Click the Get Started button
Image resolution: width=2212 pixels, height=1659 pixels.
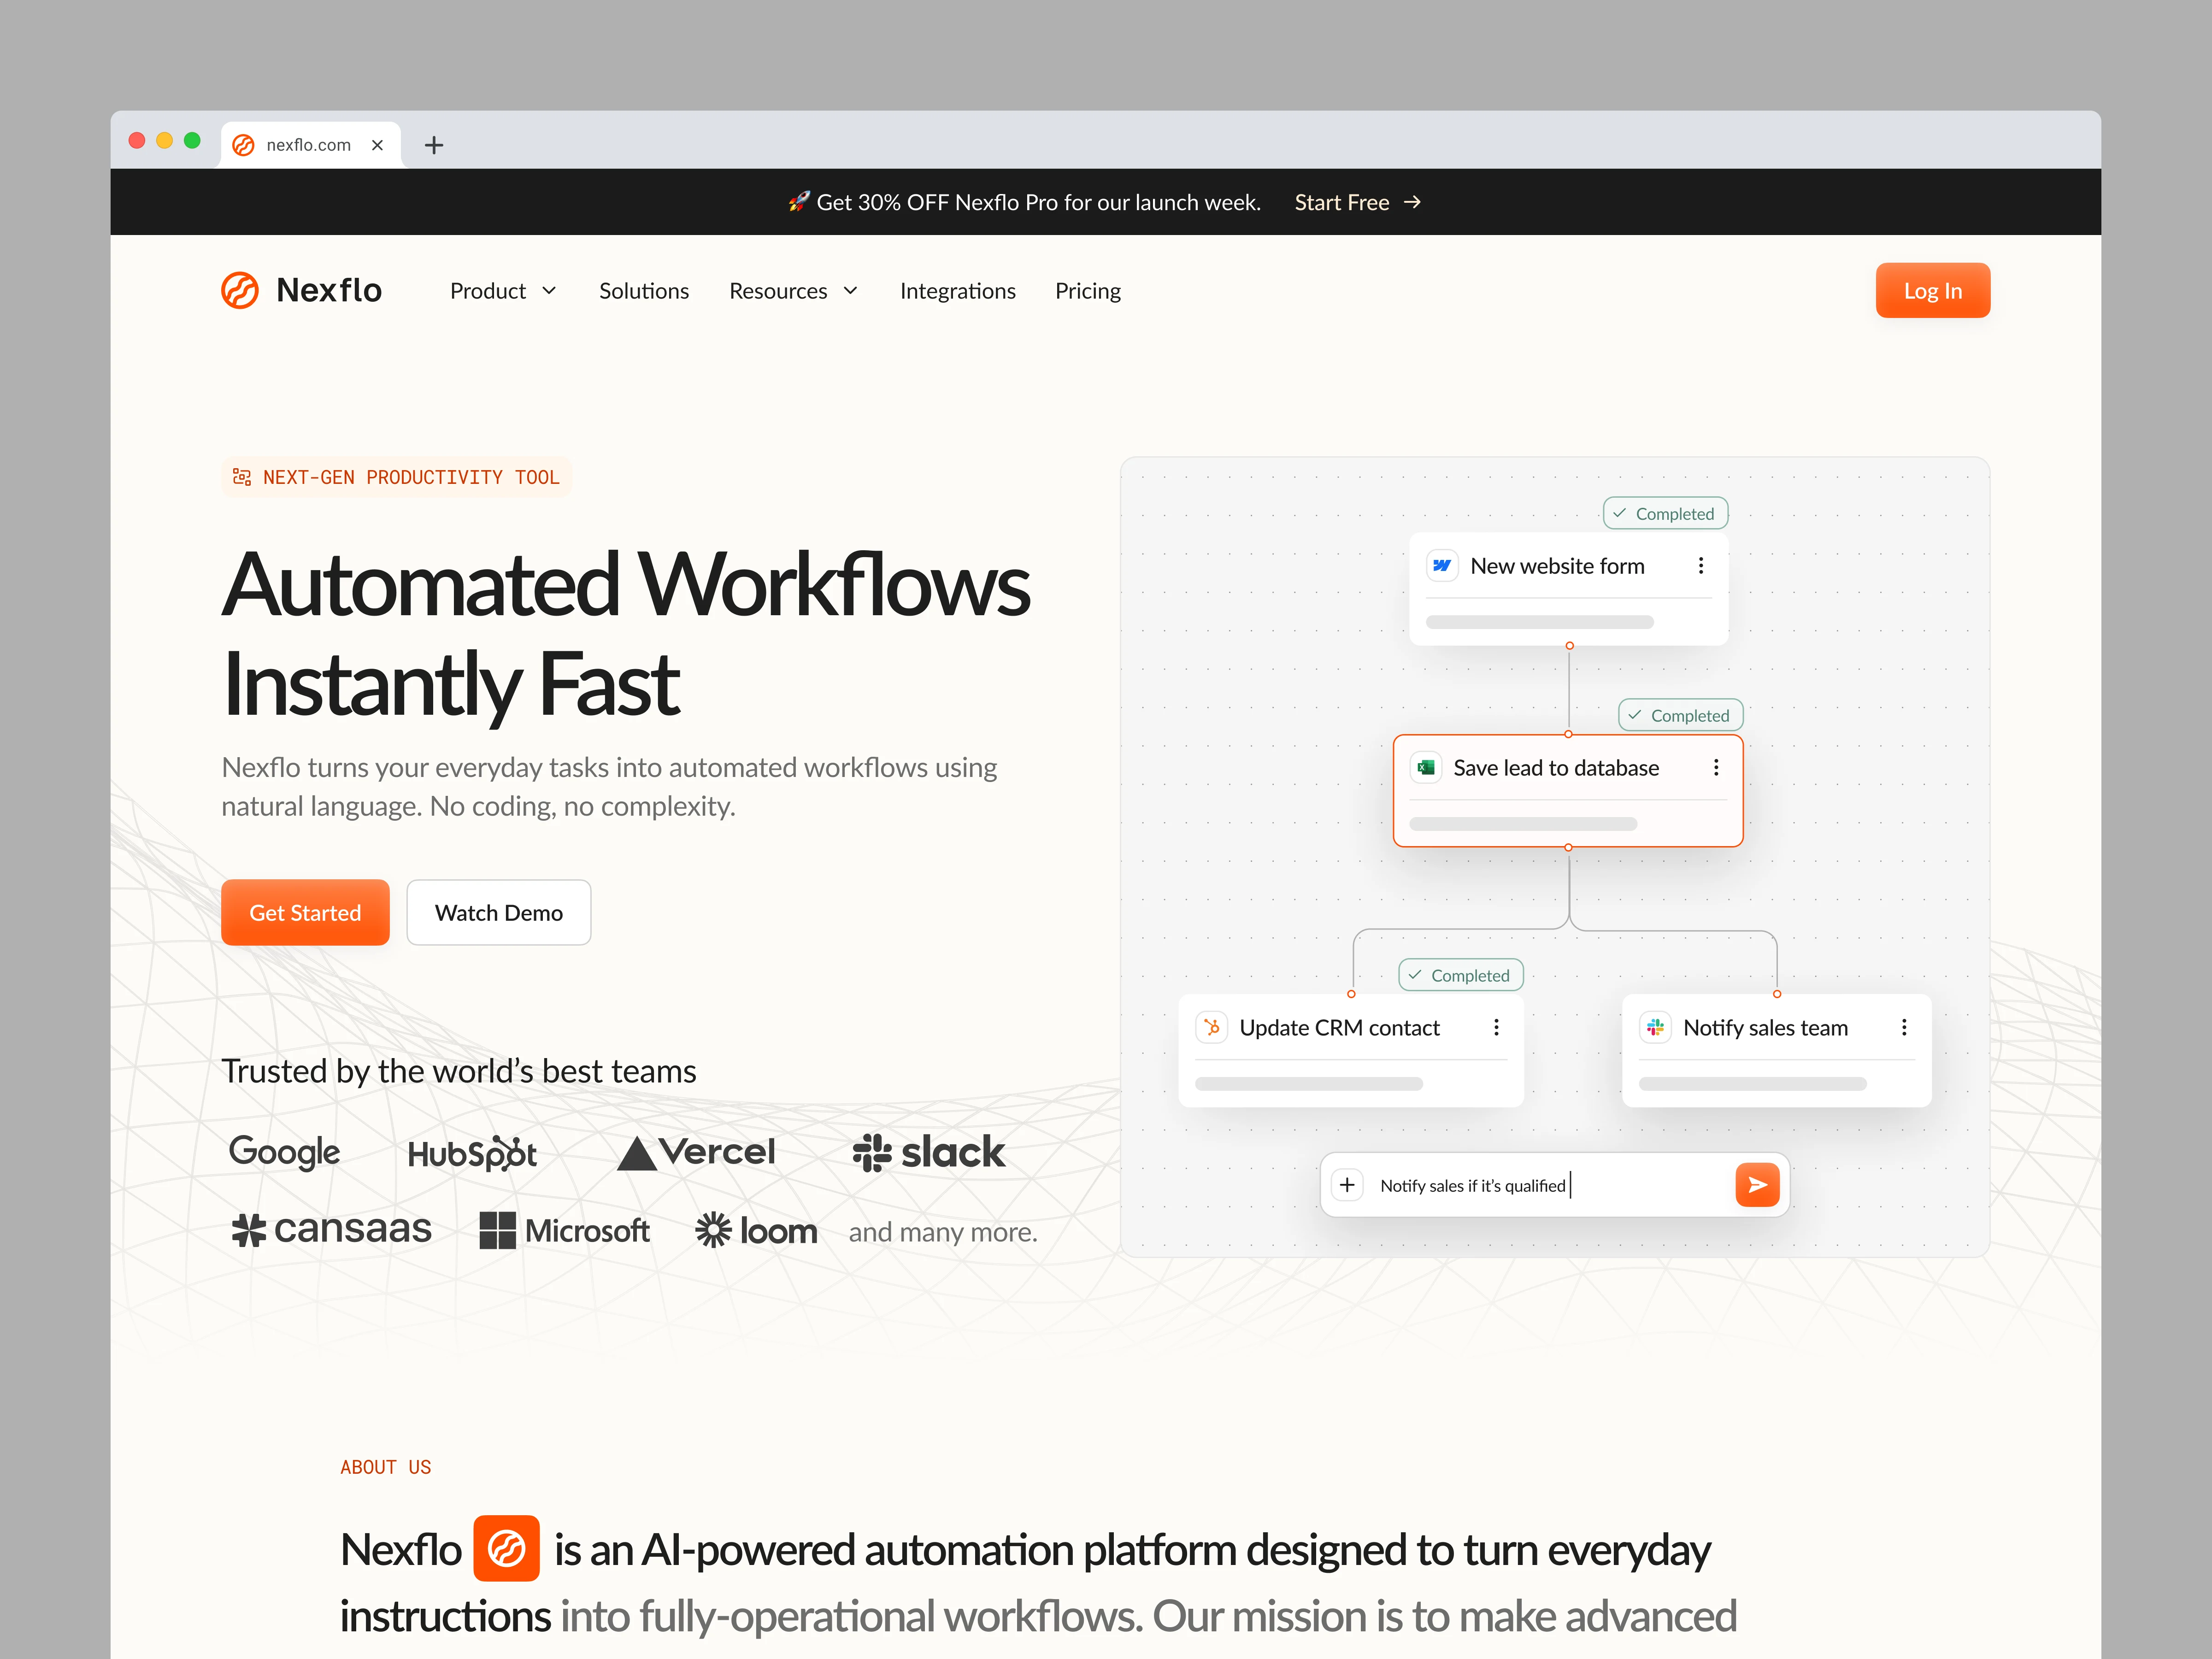click(305, 912)
